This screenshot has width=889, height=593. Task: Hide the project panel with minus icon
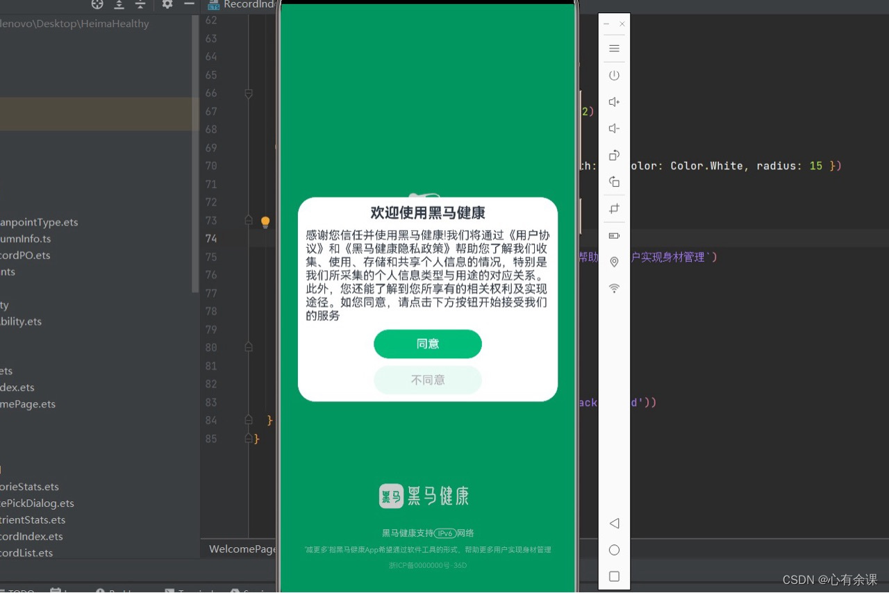tap(188, 4)
